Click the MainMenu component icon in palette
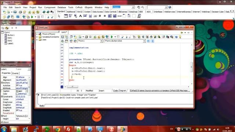Screen dimensions: 235x132 pyautogui.click(x=70, y=16)
